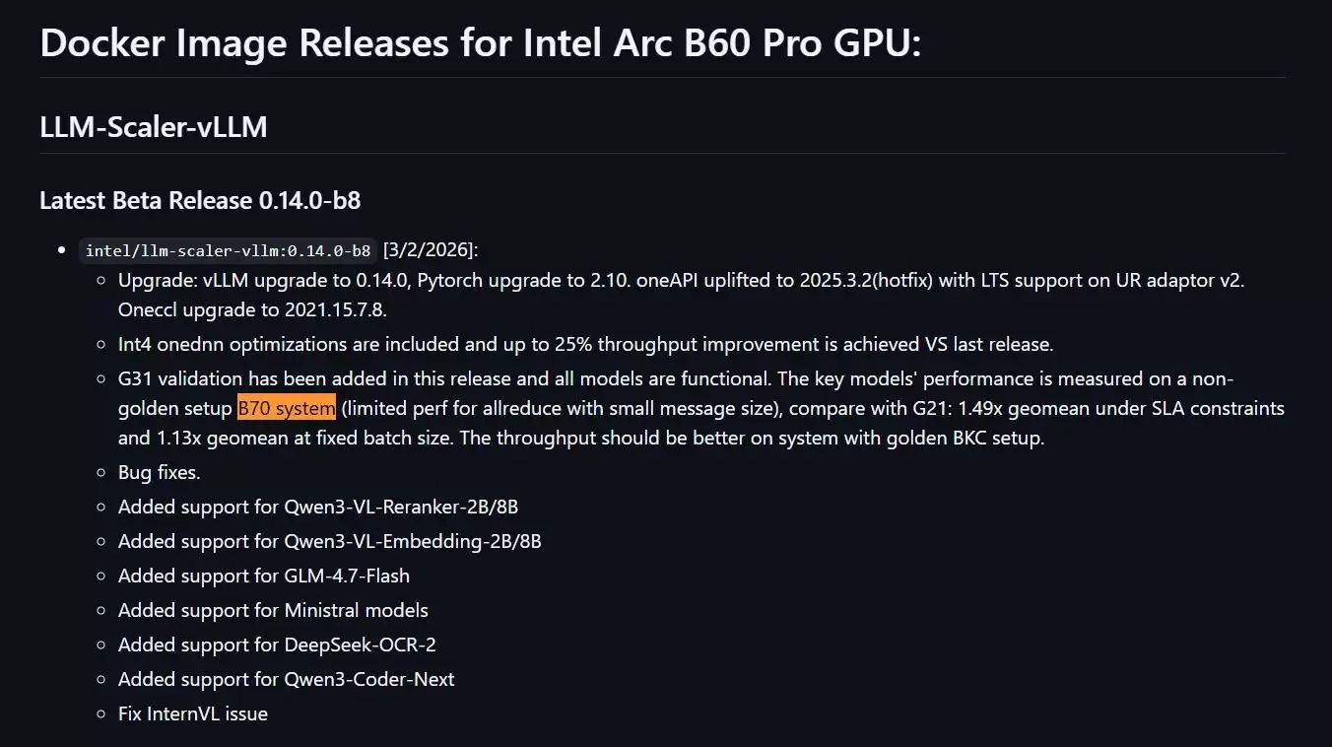Click the Qwen3-VL-Embedding-2B/8B support entry

pyautogui.click(x=329, y=541)
